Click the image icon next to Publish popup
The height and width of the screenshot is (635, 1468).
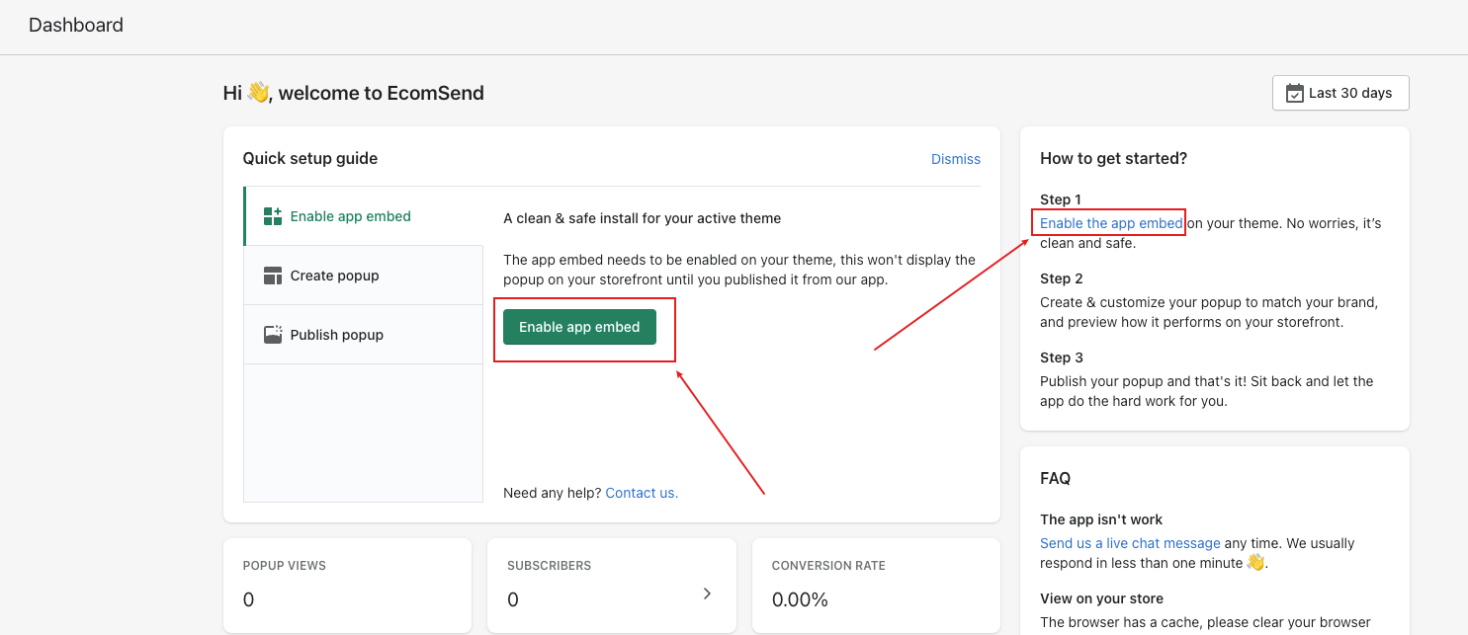[273, 335]
